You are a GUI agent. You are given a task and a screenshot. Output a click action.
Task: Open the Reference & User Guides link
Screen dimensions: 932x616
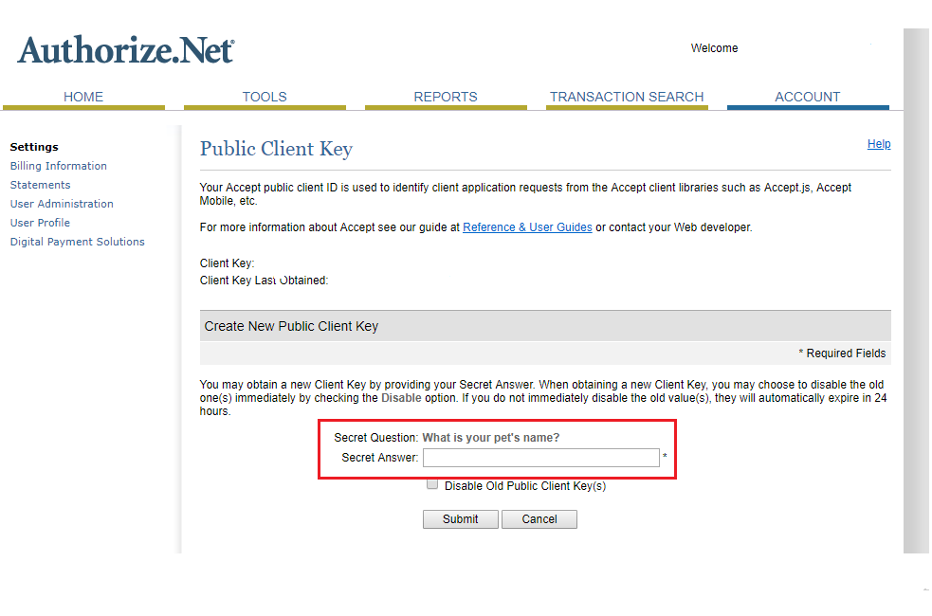[527, 226]
